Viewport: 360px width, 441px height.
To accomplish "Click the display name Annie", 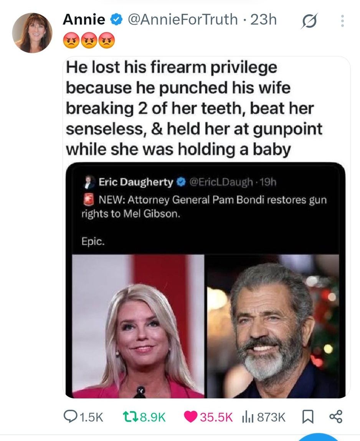I will click(x=84, y=20).
